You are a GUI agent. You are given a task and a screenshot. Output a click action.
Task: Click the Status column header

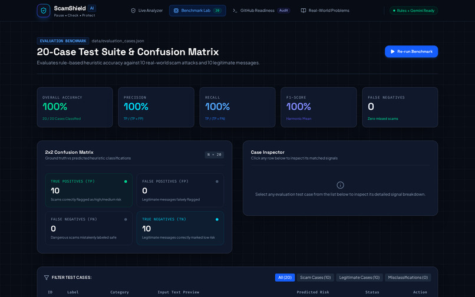[372, 292]
